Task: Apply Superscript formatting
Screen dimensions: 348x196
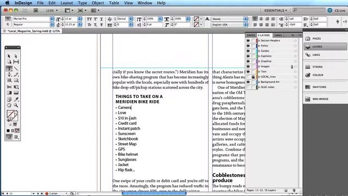Action: (96, 19)
